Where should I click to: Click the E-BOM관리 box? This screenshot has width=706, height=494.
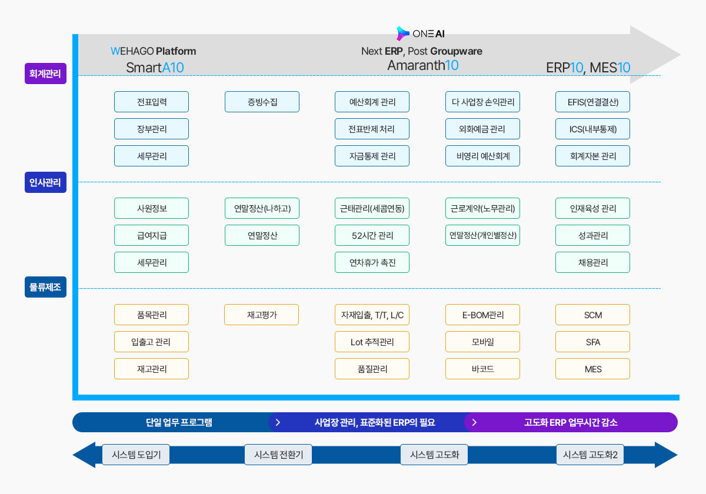pos(482,315)
